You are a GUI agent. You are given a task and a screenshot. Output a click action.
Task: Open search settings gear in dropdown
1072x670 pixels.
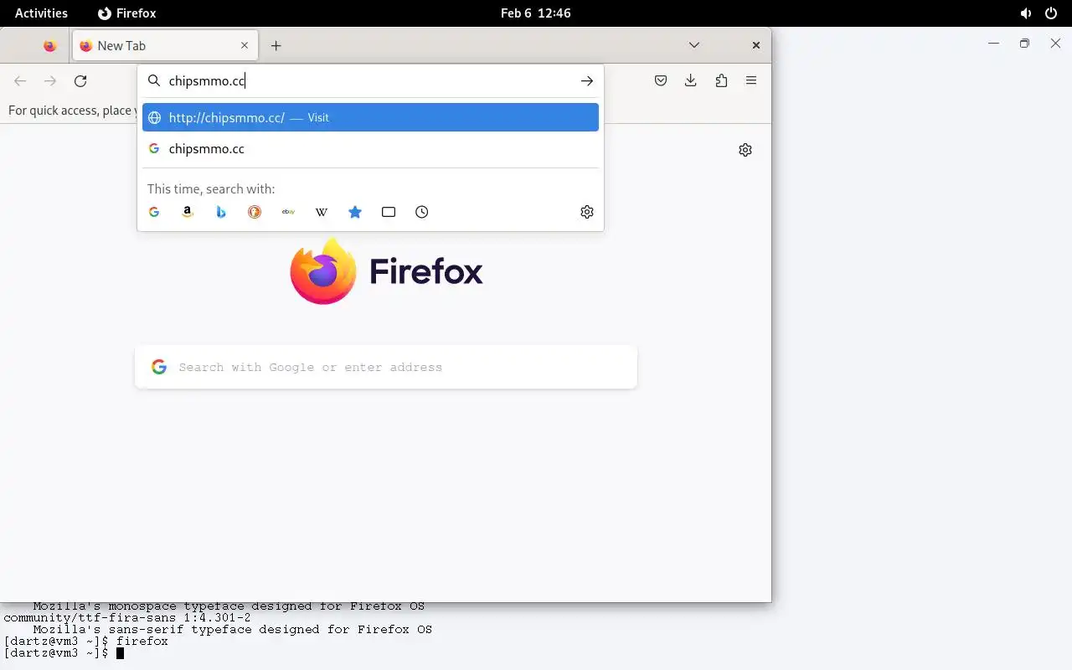(x=587, y=212)
